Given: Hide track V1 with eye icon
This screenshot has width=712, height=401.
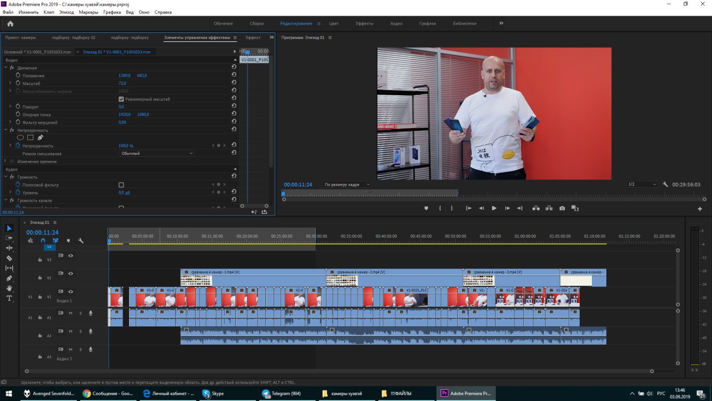Looking at the screenshot, I should click(x=71, y=291).
